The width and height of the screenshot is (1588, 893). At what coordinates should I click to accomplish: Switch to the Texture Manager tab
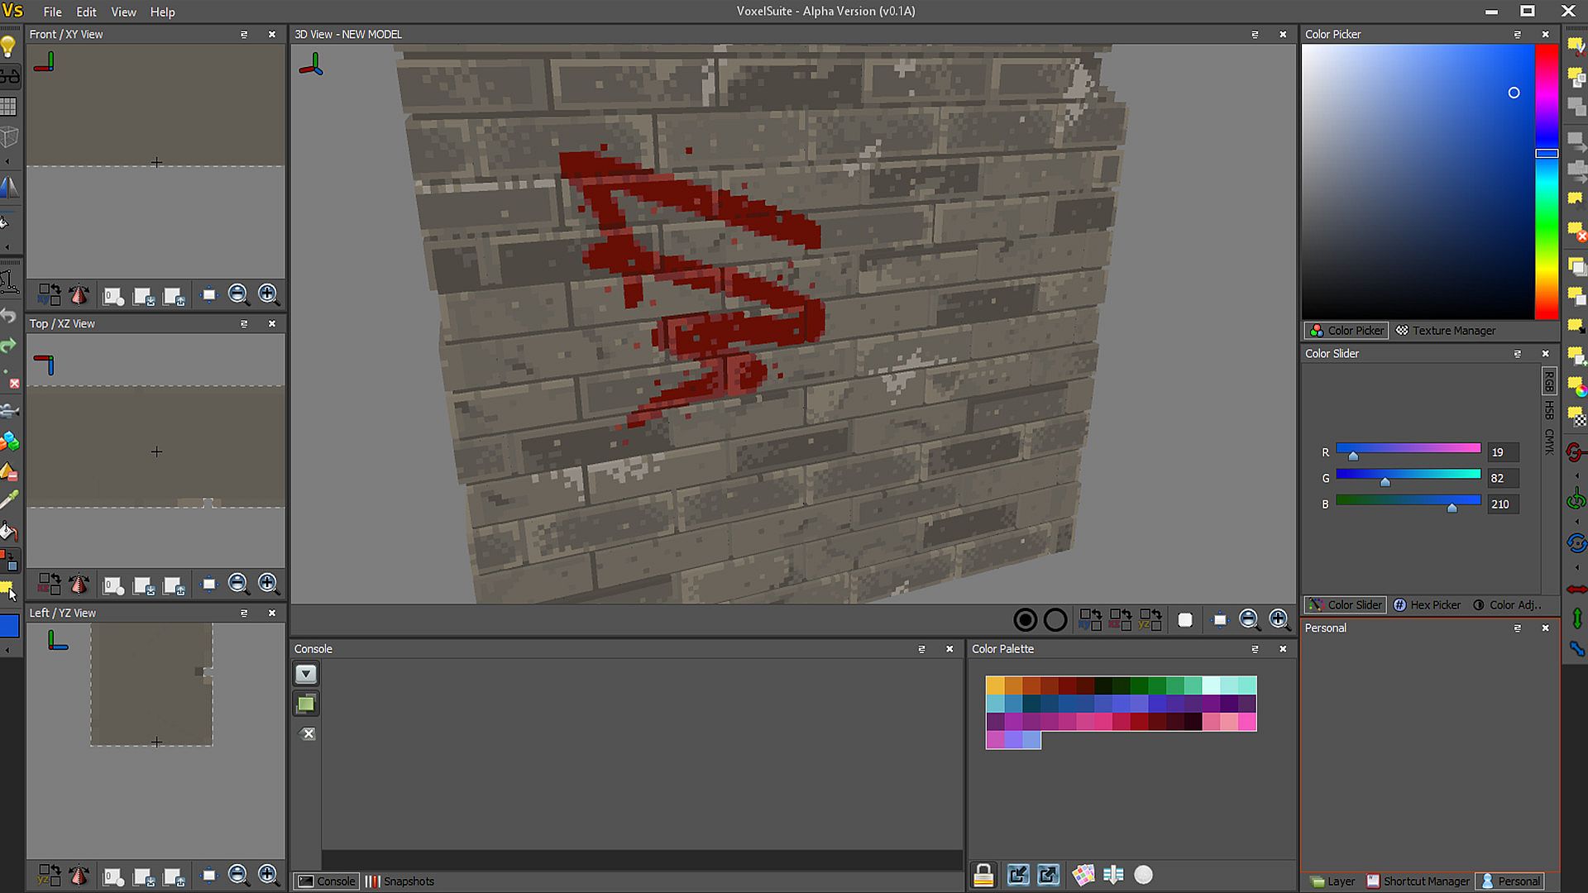click(1445, 331)
